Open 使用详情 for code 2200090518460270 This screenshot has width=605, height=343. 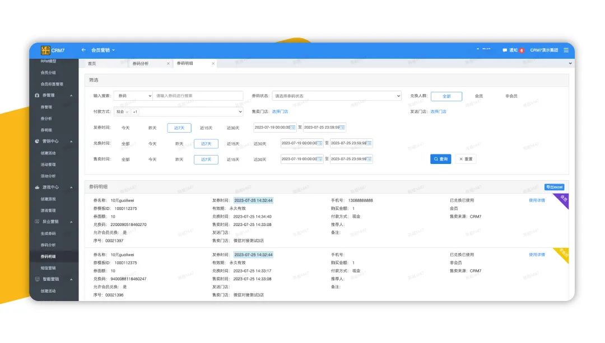(537, 200)
